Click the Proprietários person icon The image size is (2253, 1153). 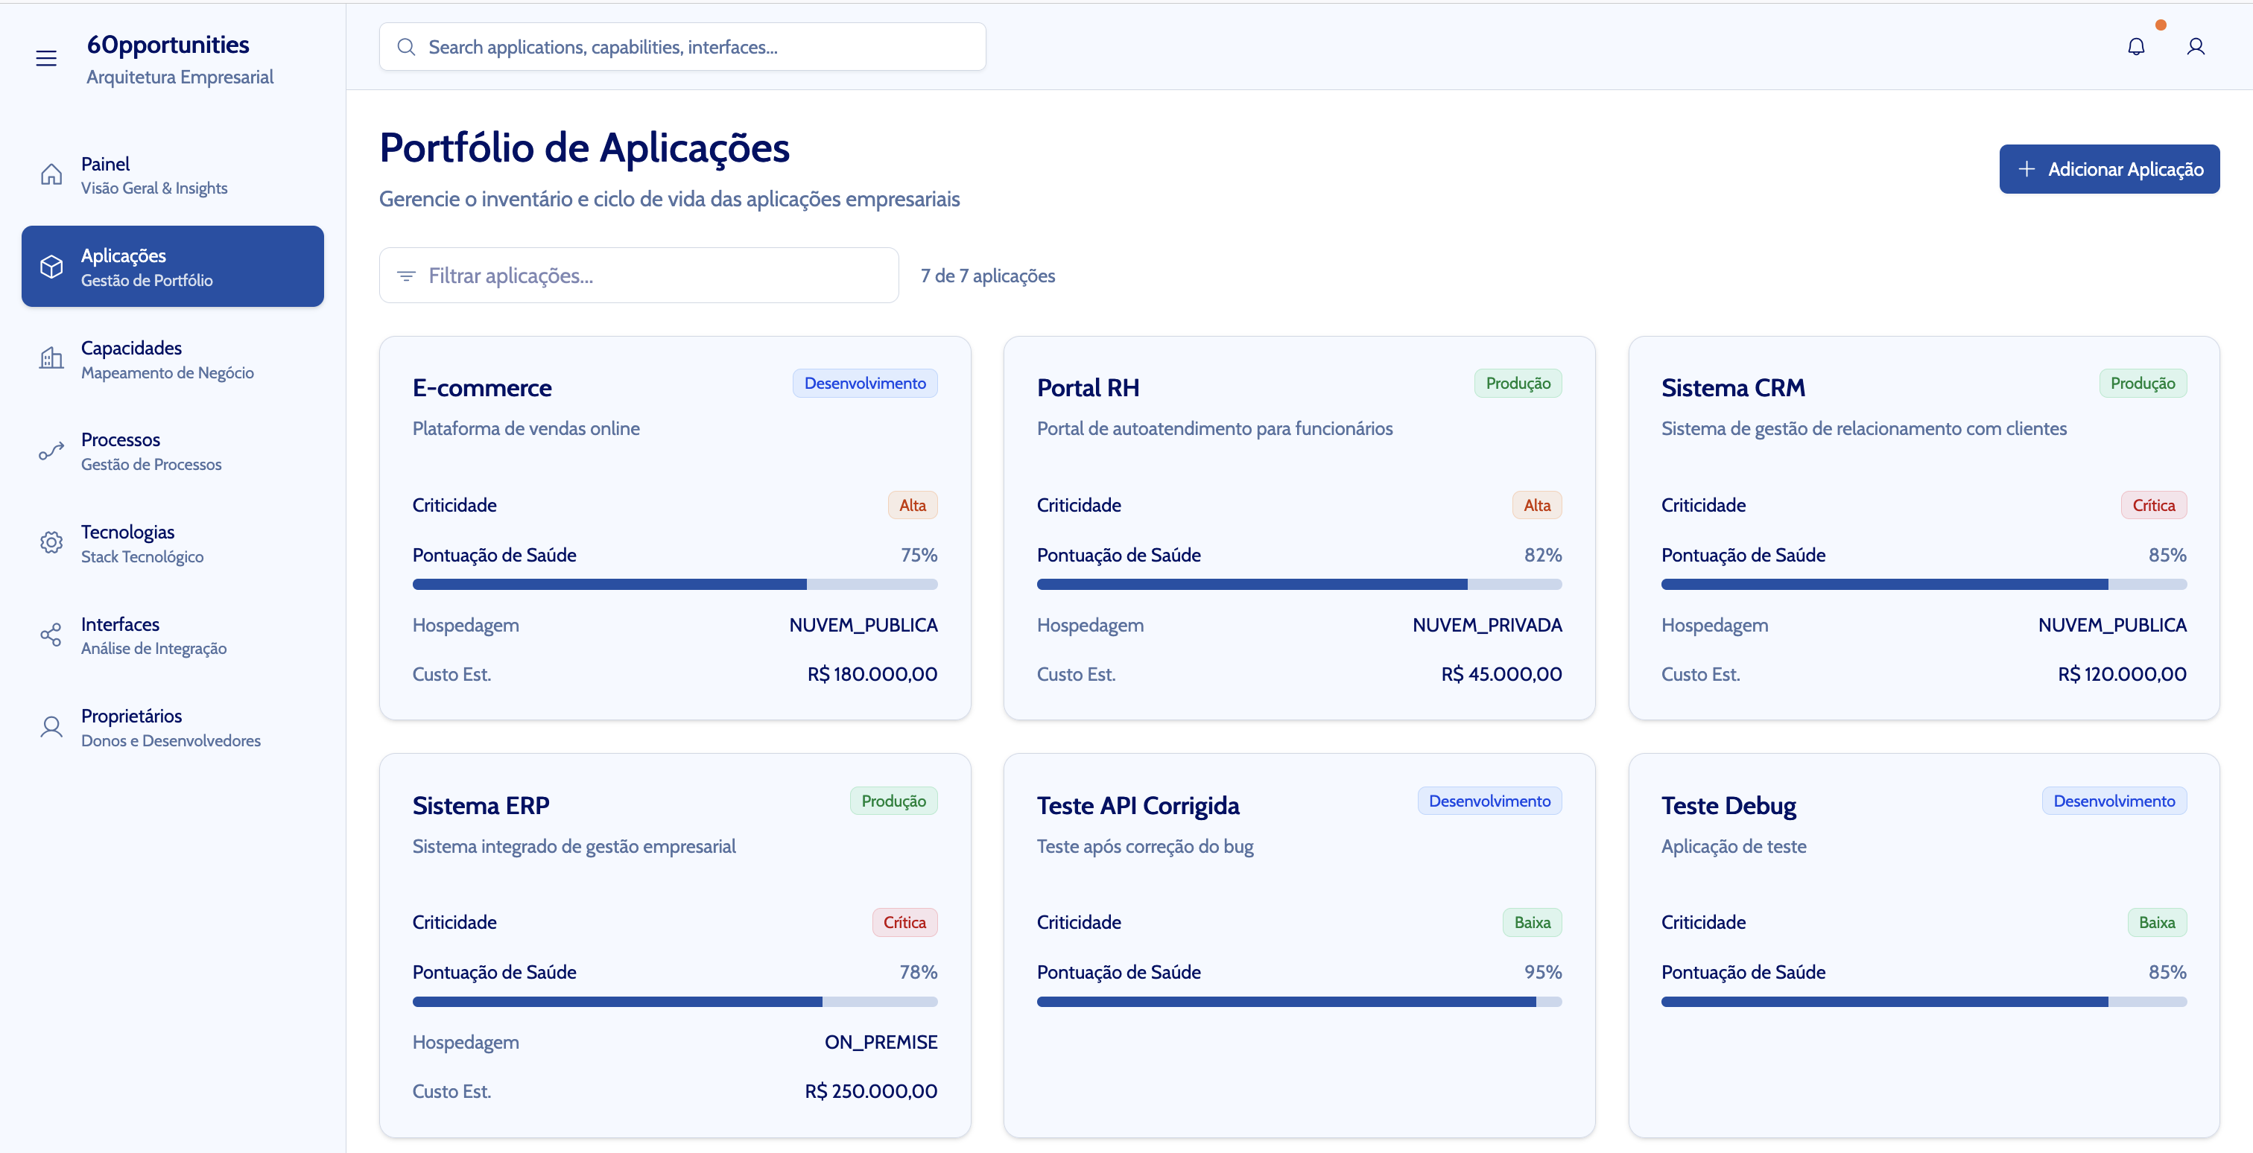tap(51, 727)
